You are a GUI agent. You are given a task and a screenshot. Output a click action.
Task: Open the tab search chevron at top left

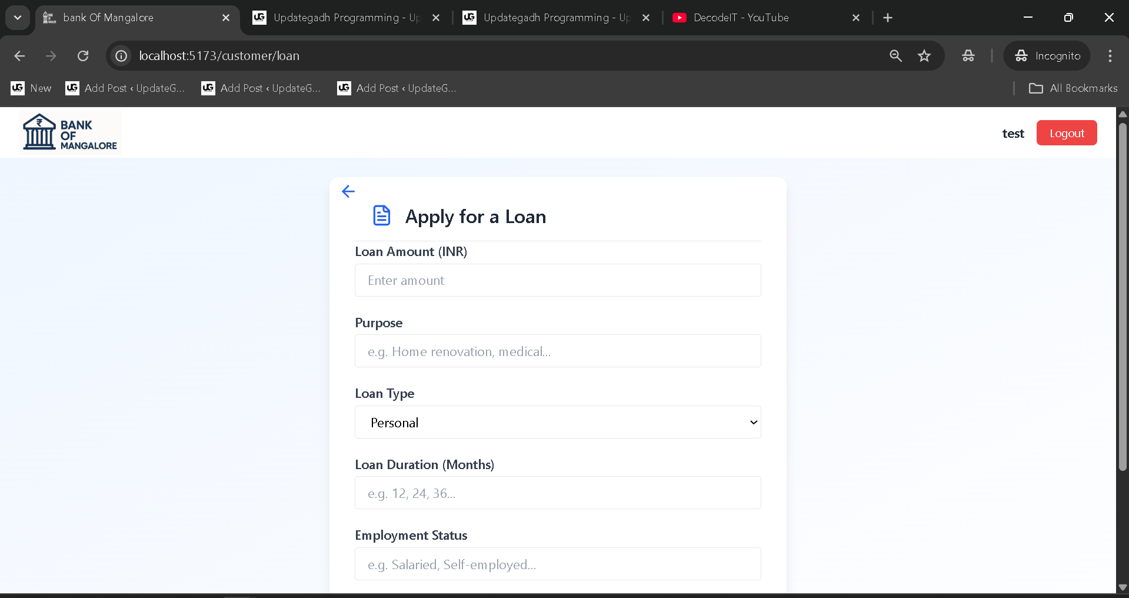tap(17, 18)
